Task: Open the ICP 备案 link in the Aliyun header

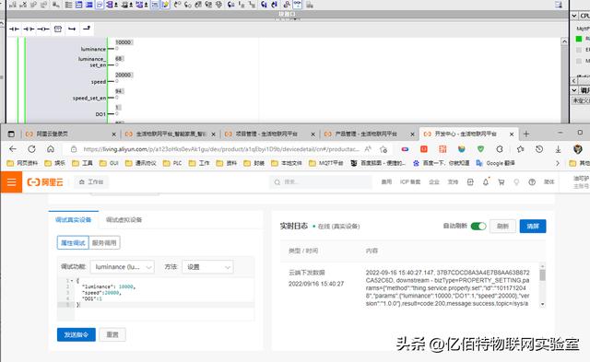Action: click(410, 182)
